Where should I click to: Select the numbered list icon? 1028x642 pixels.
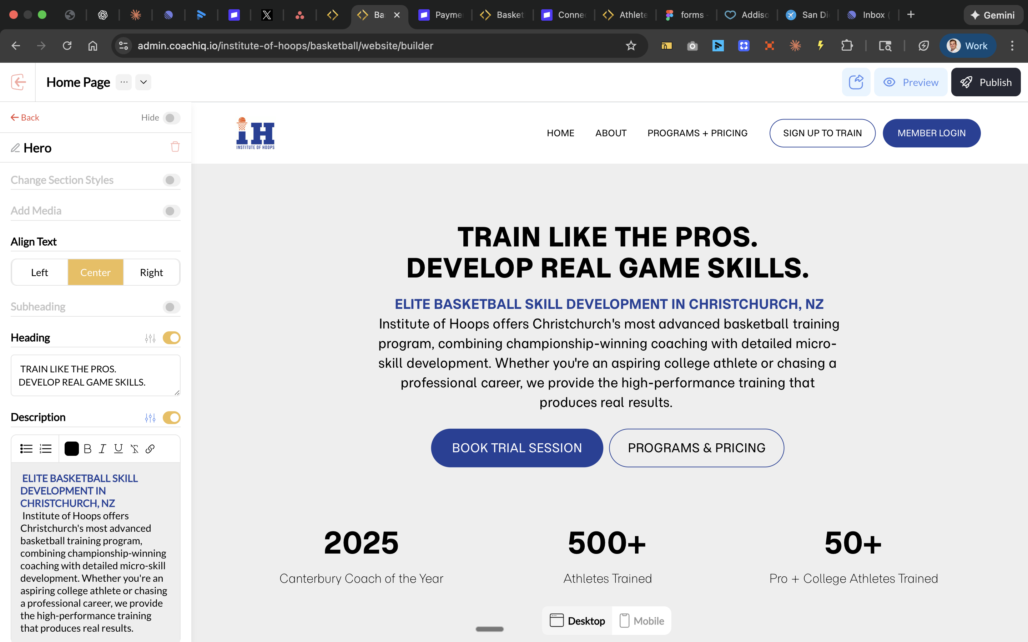pos(45,448)
